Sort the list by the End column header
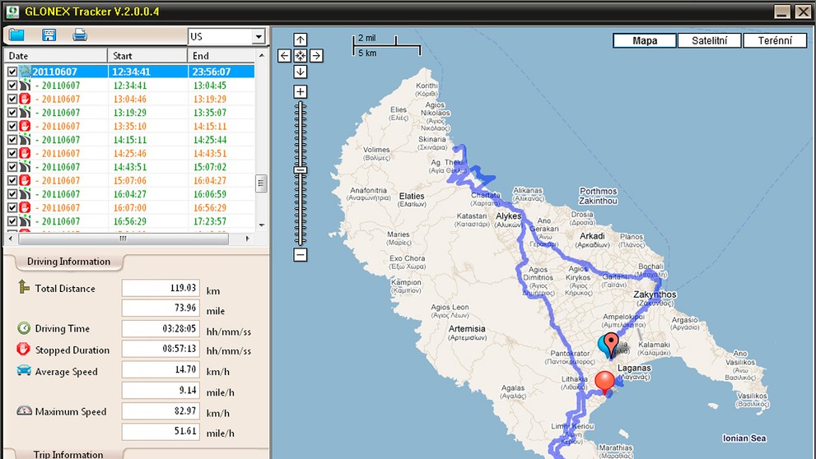The width and height of the screenshot is (816, 459). click(x=221, y=56)
